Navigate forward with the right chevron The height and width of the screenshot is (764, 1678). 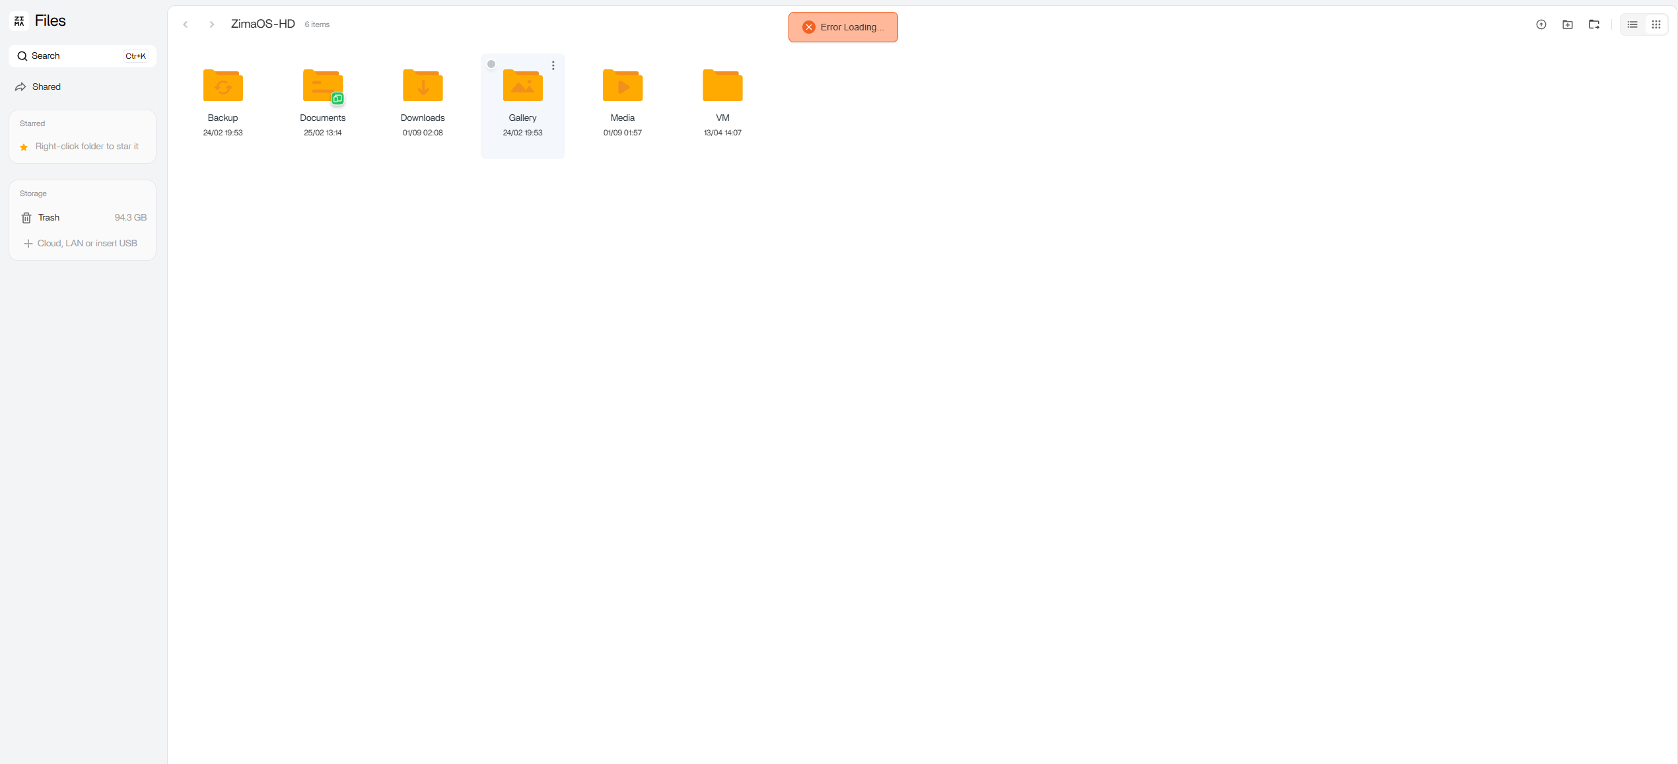[211, 24]
